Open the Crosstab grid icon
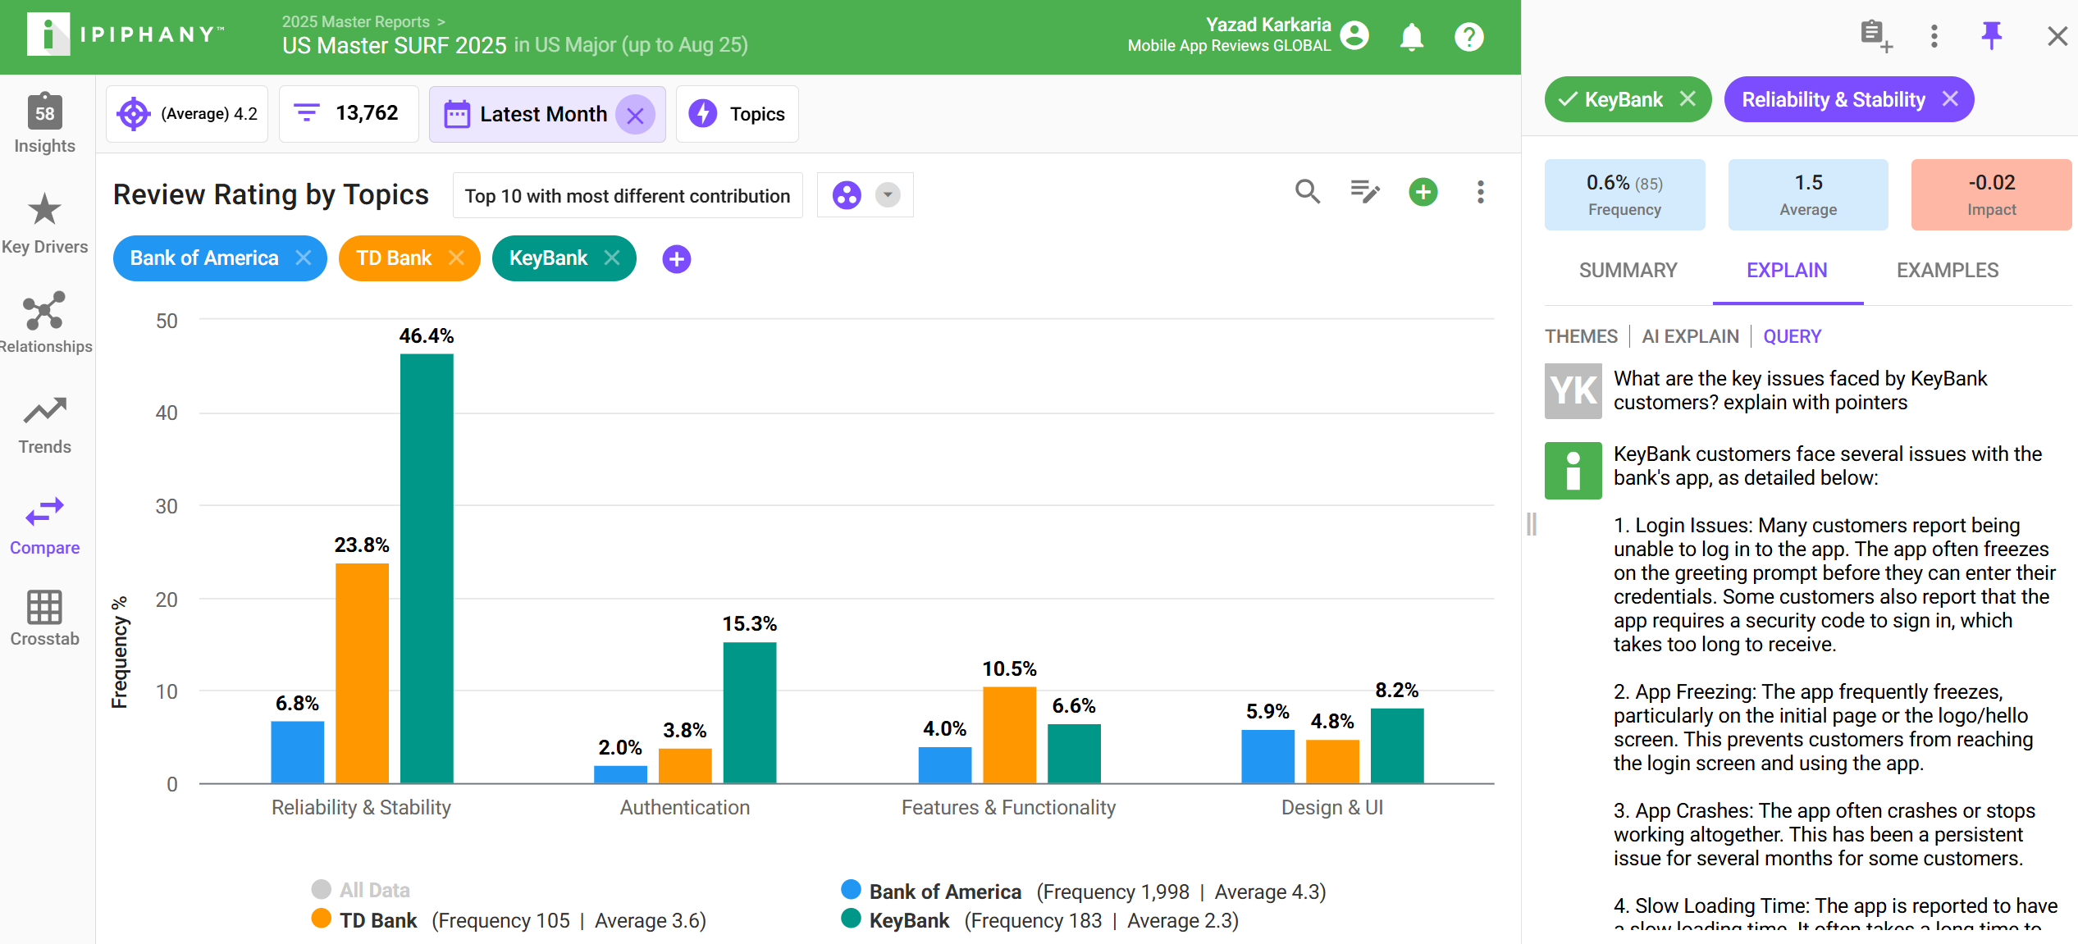The image size is (2078, 944). click(44, 608)
